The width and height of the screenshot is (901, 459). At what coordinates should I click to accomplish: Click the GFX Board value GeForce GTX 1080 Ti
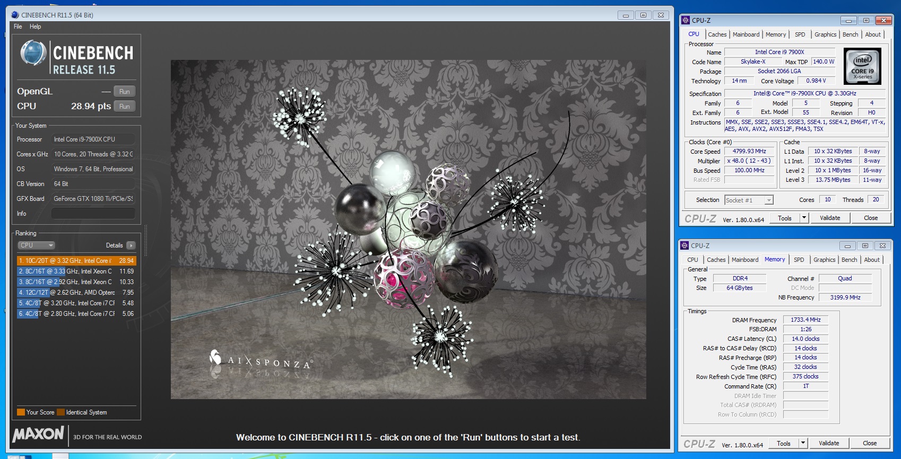coord(93,199)
